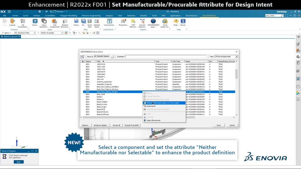Click Add Component icon

point(55,23)
